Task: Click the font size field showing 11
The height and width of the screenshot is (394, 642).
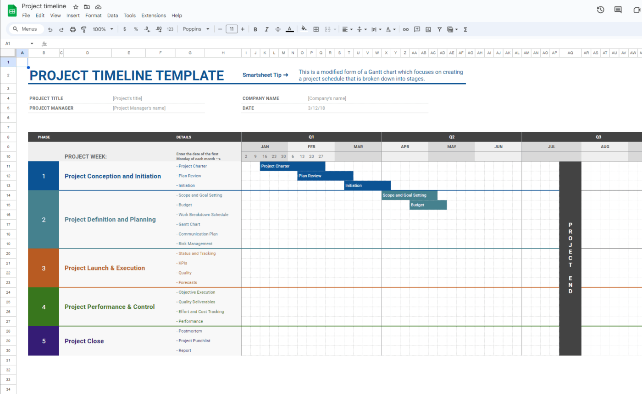Action: pos(232,29)
